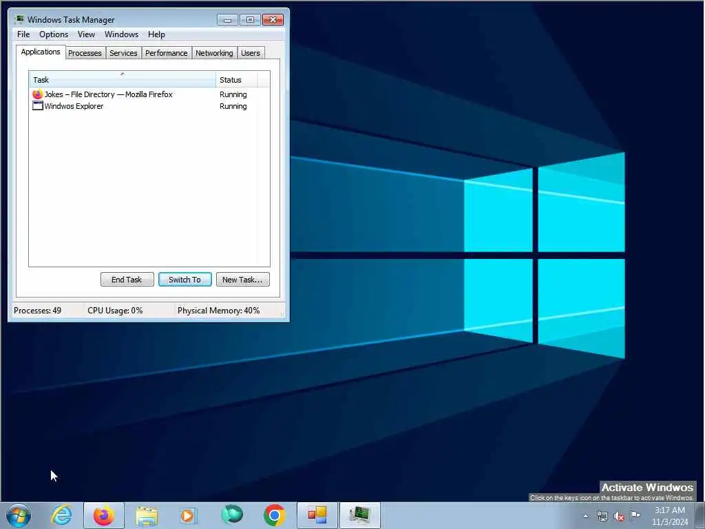Click the Show desktop strip at taskbar end
Viewport: 705px width, 529px height.
[700, 515]
